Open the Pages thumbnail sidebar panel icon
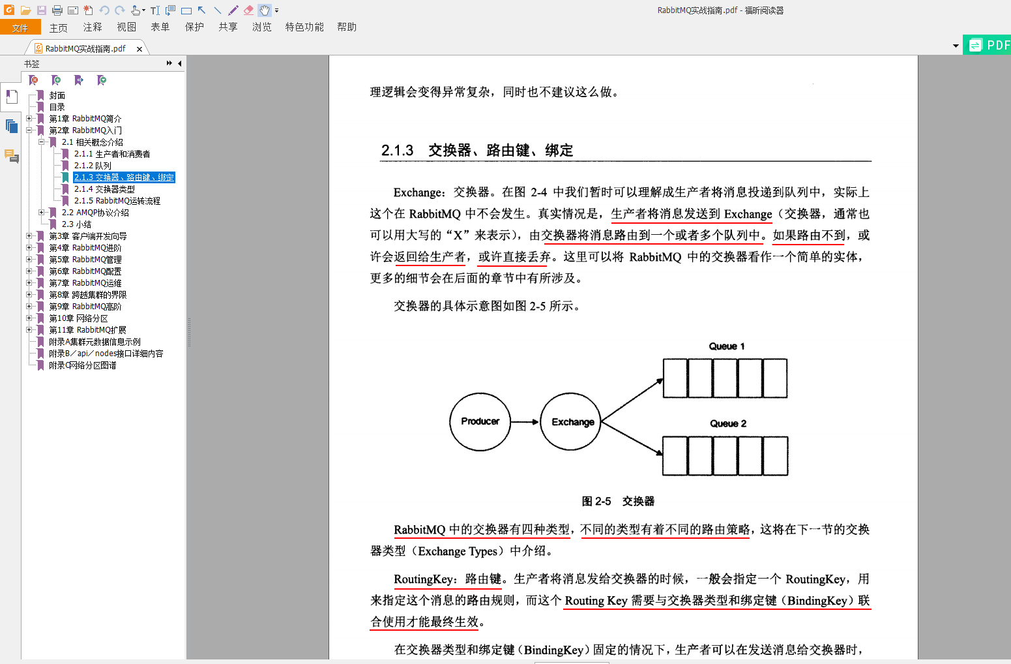This screenshot has height=664, width=1011. pyautogui.click(x=12, y=126)
